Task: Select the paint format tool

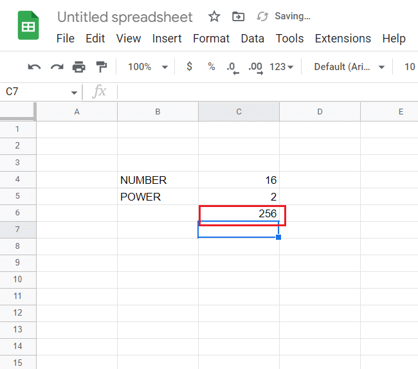Action: point(102,67)
